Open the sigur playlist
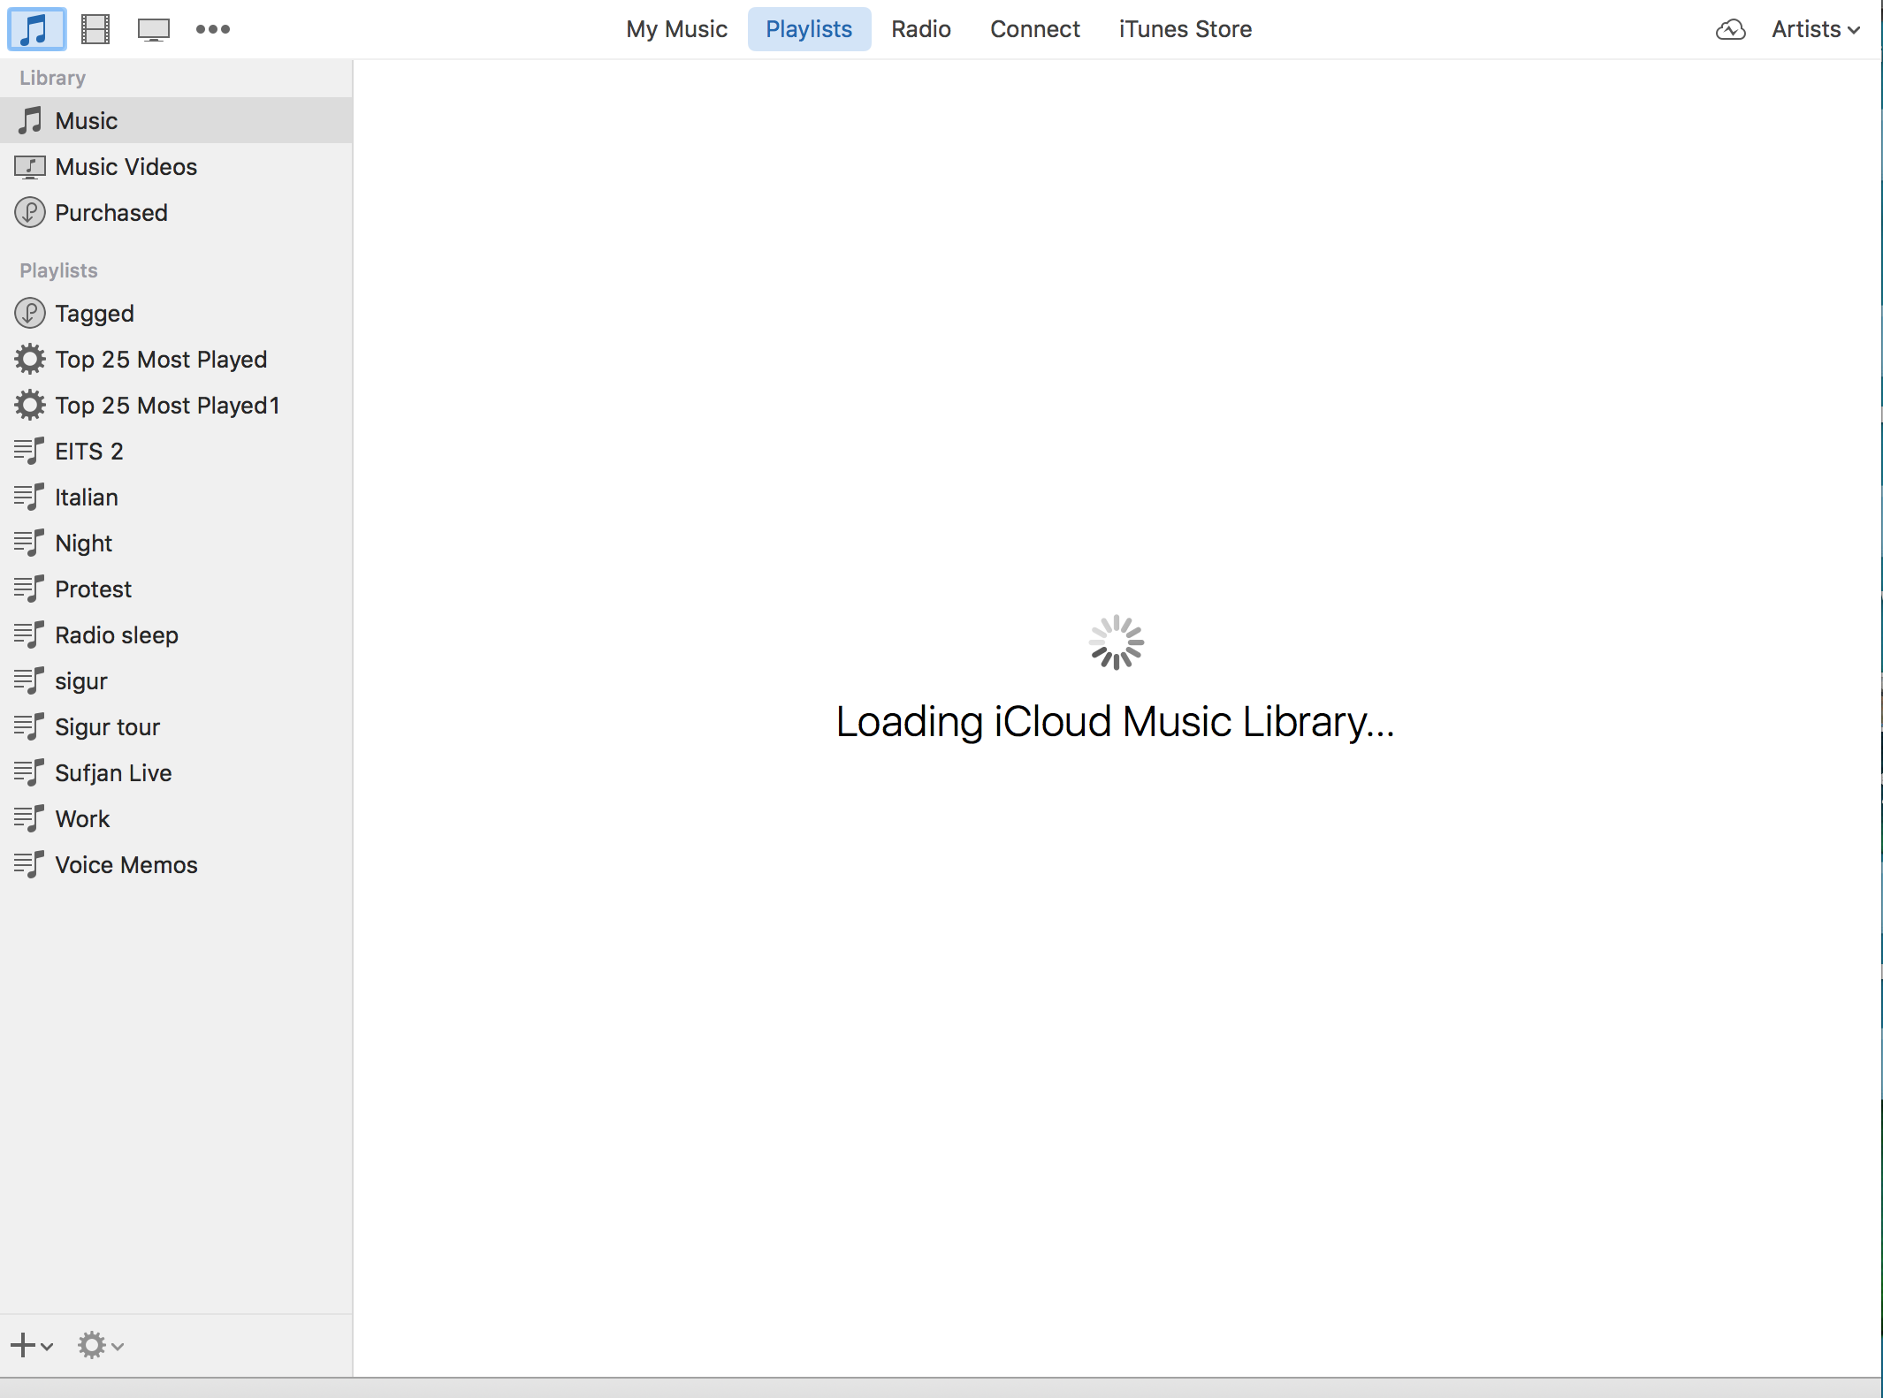Screen dimensions: 1883x1398 click(x=176, y=680)
